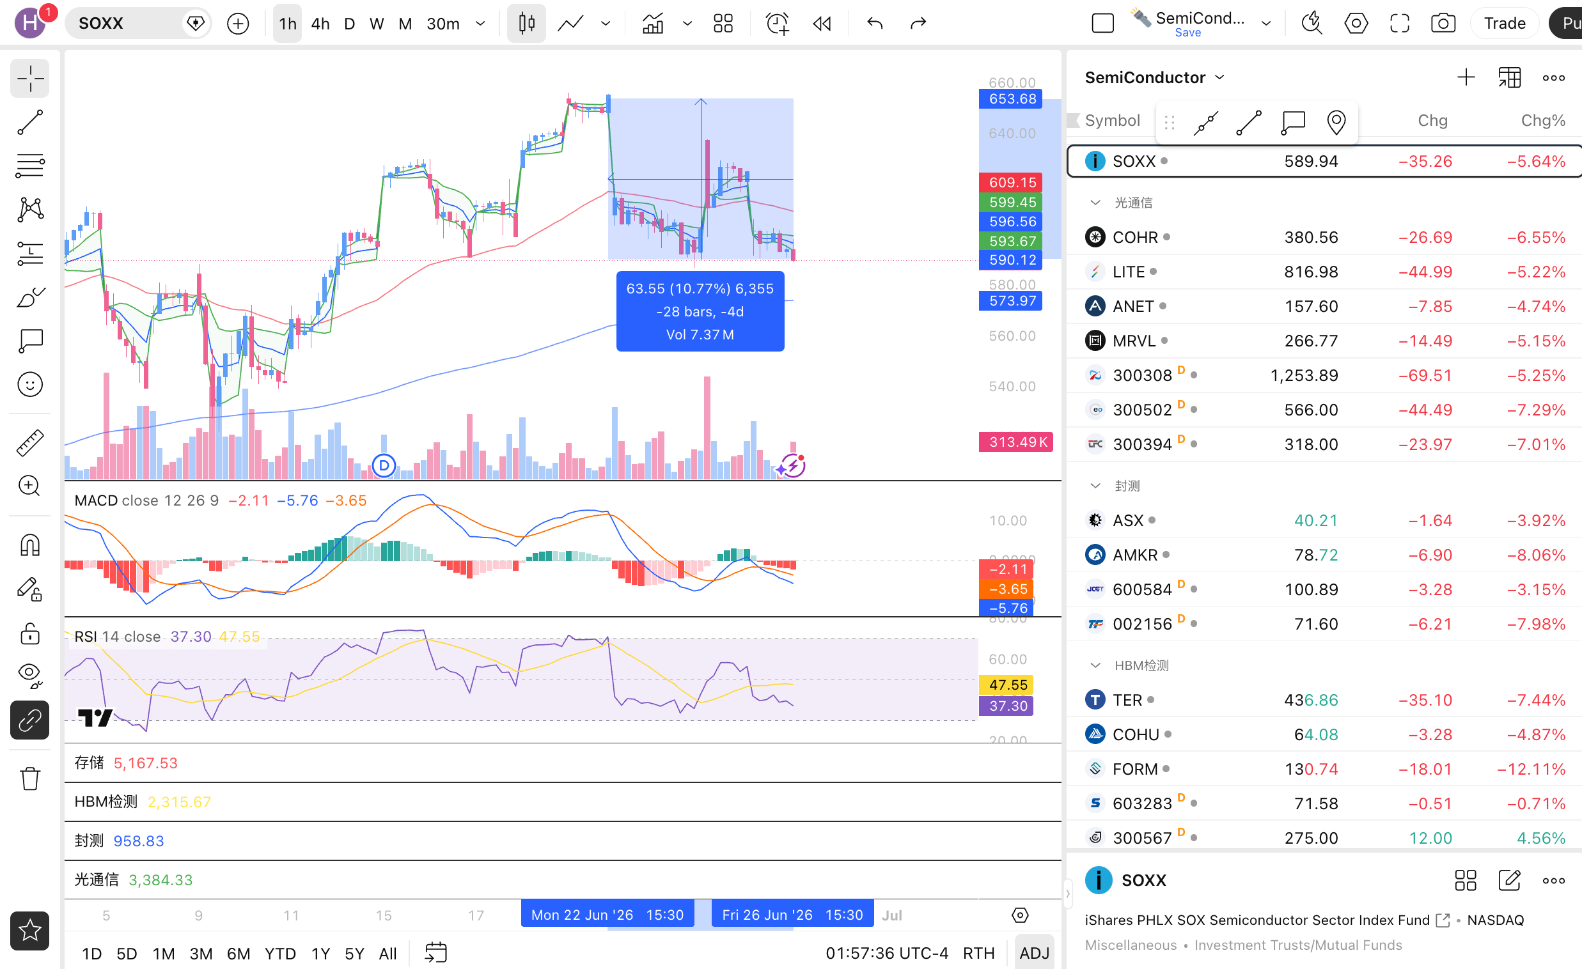Select the crosshair cursor tool

click(x=29, y=78)
